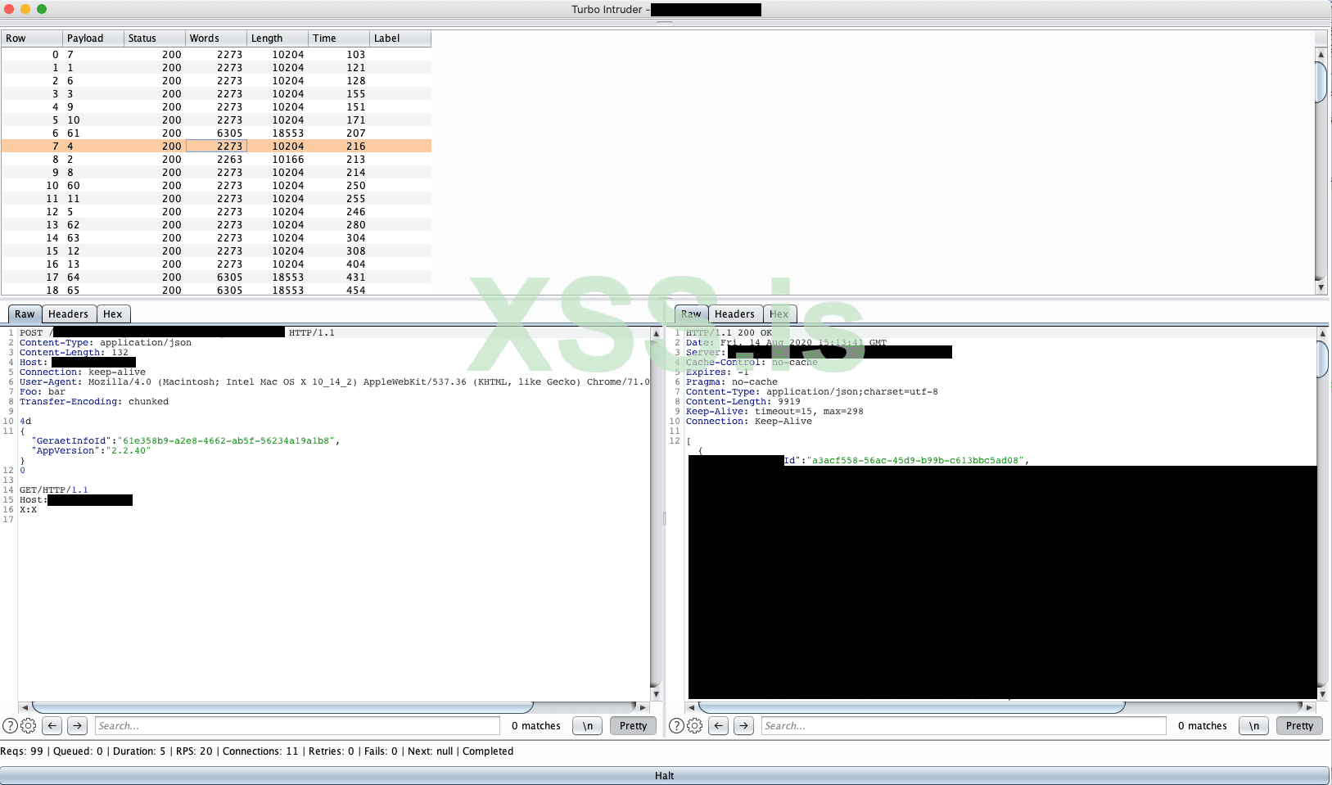Viewport: 1332px width, 785px height.
Task: Go to next match in response panel
Action: click(743, 725)
